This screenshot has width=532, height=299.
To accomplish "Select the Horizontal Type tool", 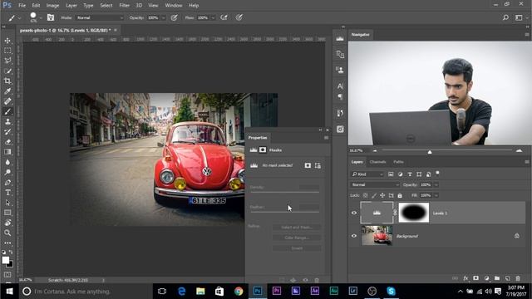I will 7,193.
